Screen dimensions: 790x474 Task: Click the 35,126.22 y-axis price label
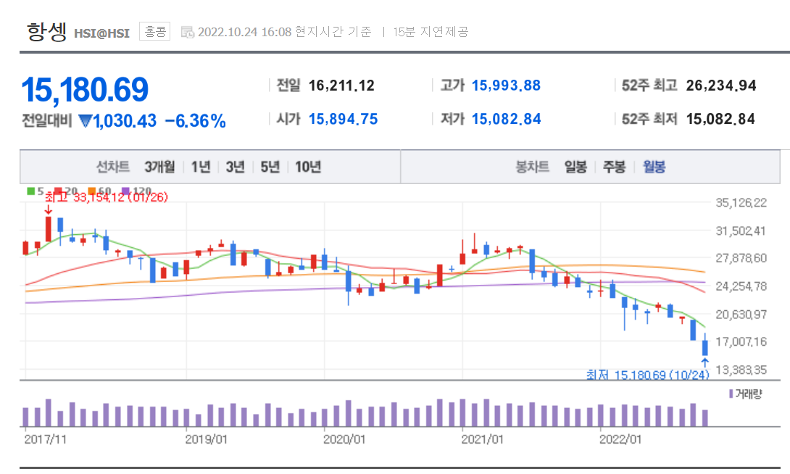tap(741, 203)
